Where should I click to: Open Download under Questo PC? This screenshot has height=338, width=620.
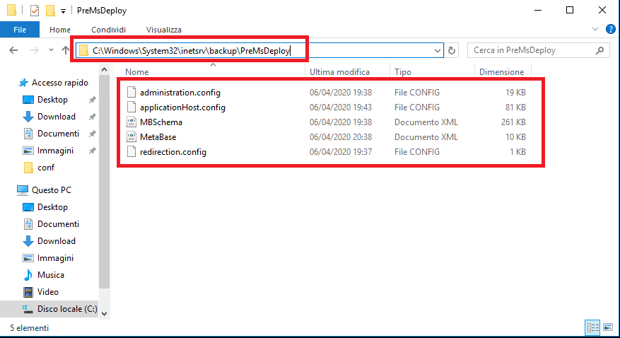click(56, 241)
